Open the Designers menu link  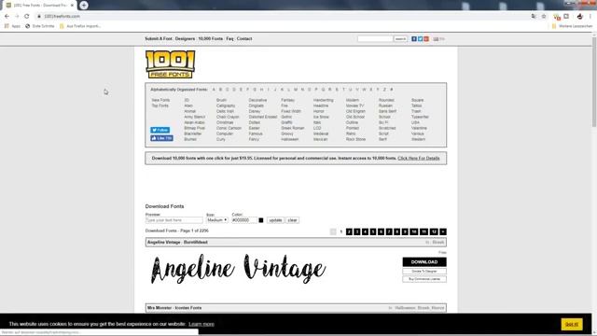pyautogui.click(x=185, y=39)
